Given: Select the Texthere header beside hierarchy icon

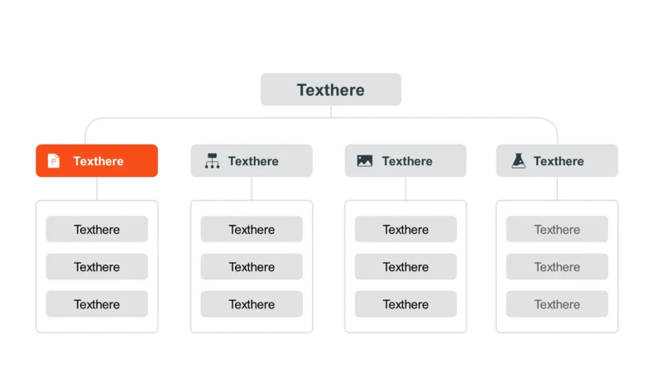Looking at the screenshot, I should (x=252, y=160).
